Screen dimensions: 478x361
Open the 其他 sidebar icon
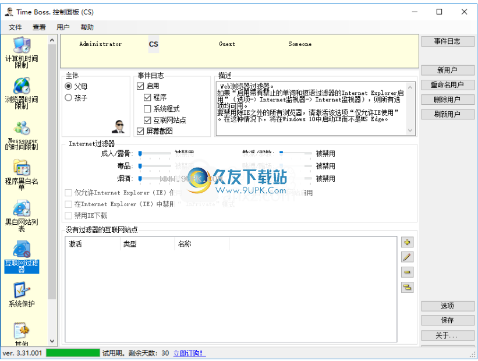point(22,334)
